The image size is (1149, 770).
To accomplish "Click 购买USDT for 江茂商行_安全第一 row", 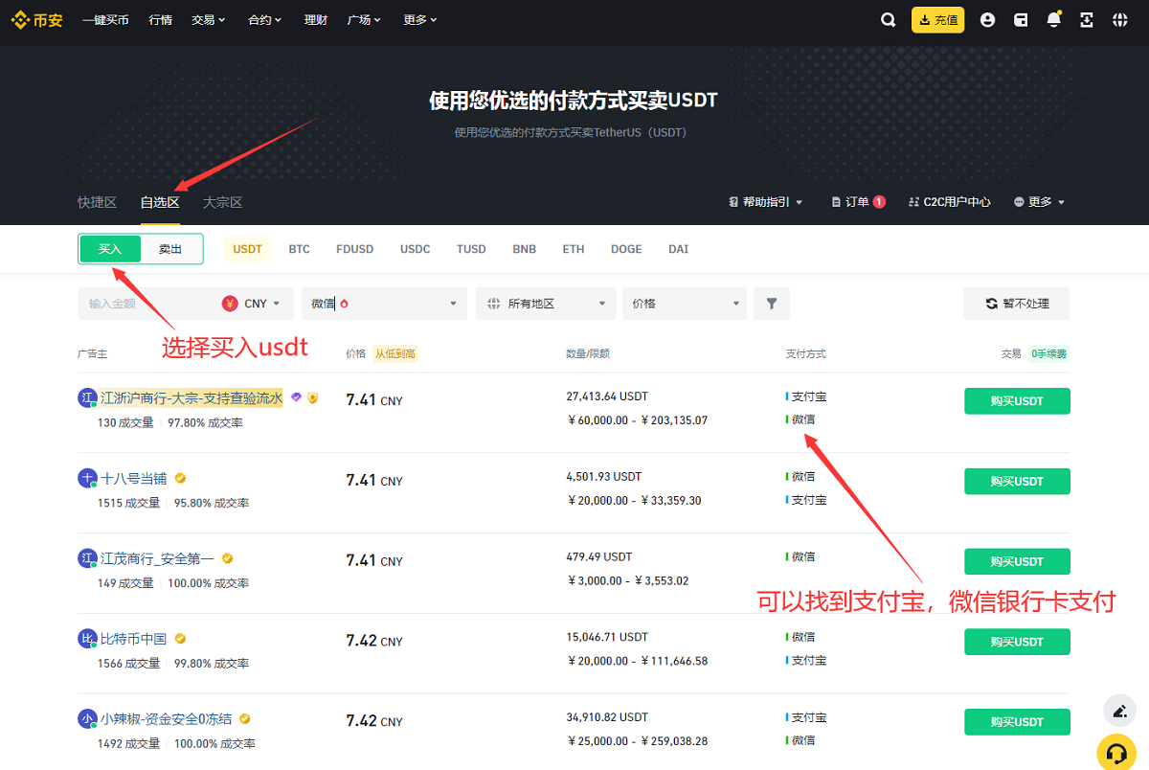I will point(1017,562).
